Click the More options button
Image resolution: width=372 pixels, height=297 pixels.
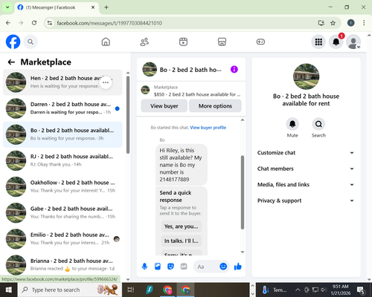pos(215,106)
